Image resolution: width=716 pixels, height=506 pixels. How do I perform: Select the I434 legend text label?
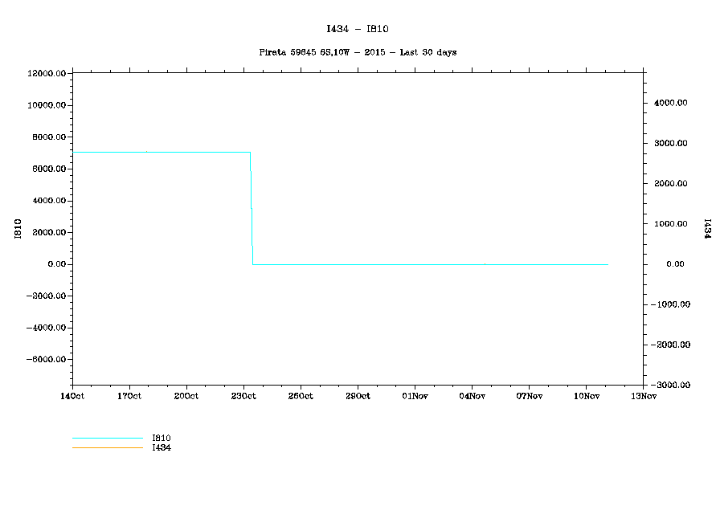161,447
